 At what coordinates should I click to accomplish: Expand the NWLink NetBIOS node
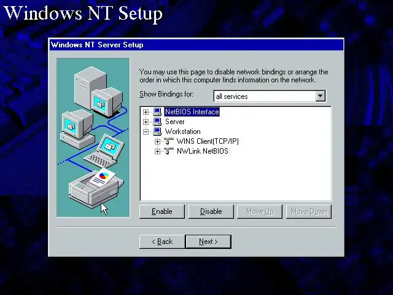157,152
